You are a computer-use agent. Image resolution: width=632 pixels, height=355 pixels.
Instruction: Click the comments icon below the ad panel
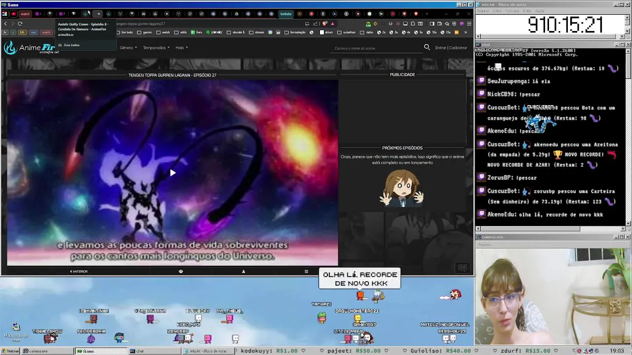coord(463,268)
